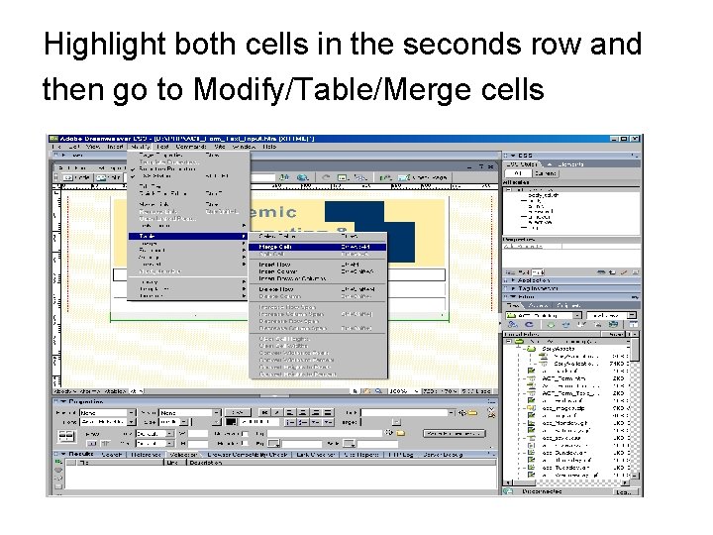Click the Align left icon in Properties
The height and width of the screenshot is (535, 713).
click(x=290, y=412)
